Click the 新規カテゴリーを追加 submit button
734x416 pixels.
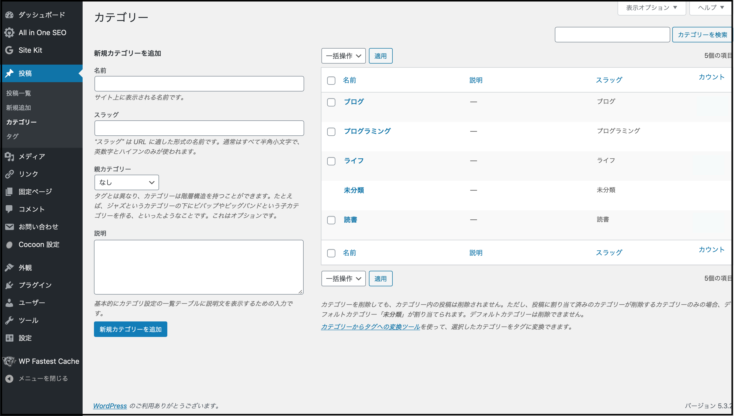(130, 329)
